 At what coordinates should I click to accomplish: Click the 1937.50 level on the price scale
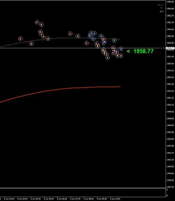click(x=170, y=187)
